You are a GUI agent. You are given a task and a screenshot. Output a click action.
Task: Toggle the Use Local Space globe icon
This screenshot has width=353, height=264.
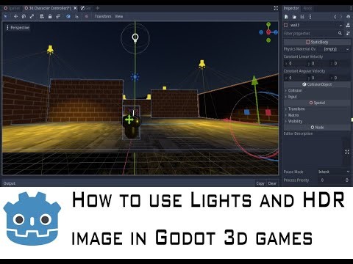68,16
